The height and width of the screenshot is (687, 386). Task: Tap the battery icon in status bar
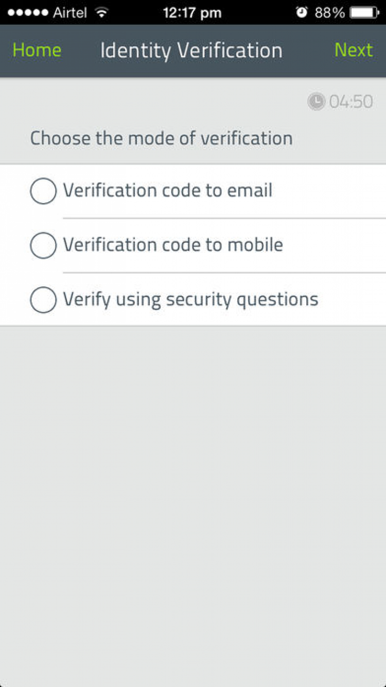point(367,12)
